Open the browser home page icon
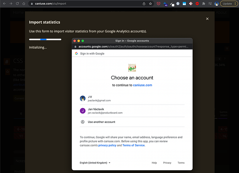Viewport: 239px width, 173px height. [24, 3]
